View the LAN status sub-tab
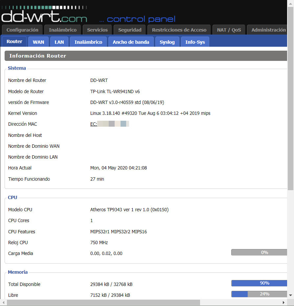This screenshot has height=306, width=294. tap(59, 42)
